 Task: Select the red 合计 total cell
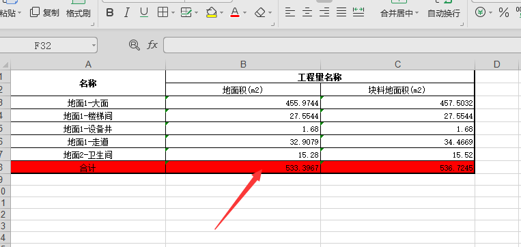(x=88, y=167)
